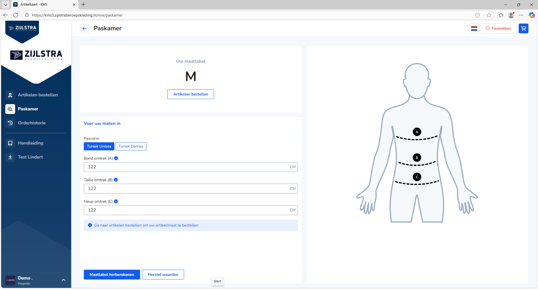Expand the Demo user menu chevron
The image size is (538, 289).
64,280
